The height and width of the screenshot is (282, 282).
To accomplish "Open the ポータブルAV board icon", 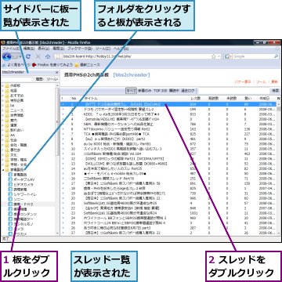I will (x=11, y=179).
